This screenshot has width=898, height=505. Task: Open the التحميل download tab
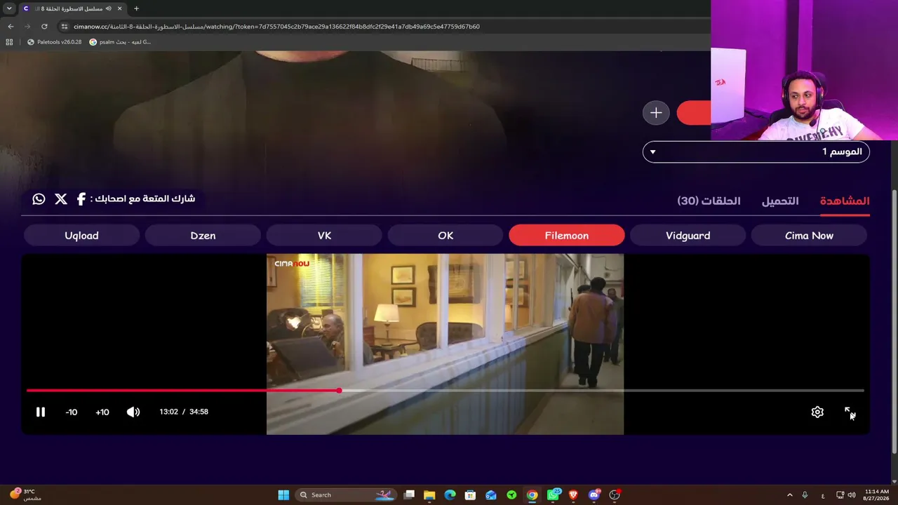[x=780, y=201]
